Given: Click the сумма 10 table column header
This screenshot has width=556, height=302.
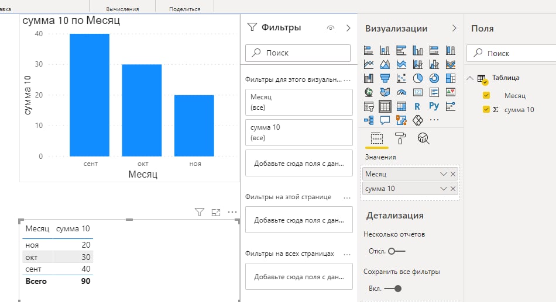Looking at the screenshot, I should point(73,229).
